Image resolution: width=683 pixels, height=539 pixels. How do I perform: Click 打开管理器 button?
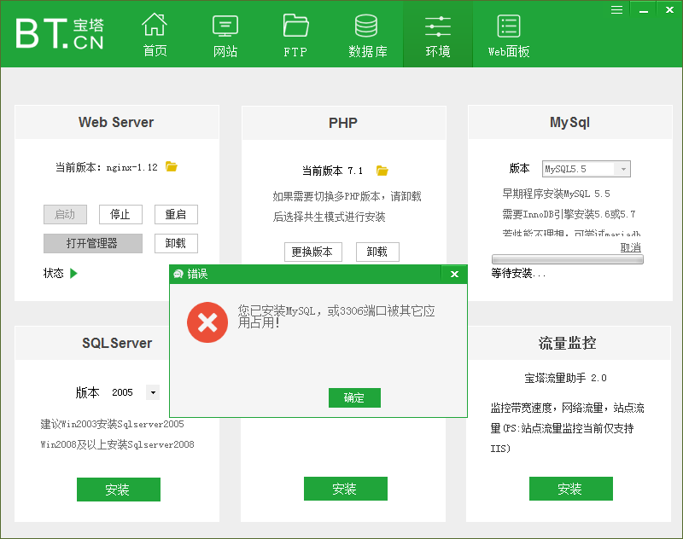coord(93,243)
